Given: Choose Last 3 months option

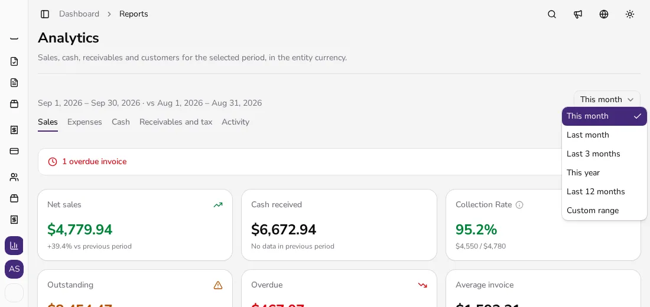Looking at the screenshot, I should click(x=604, y=154).
